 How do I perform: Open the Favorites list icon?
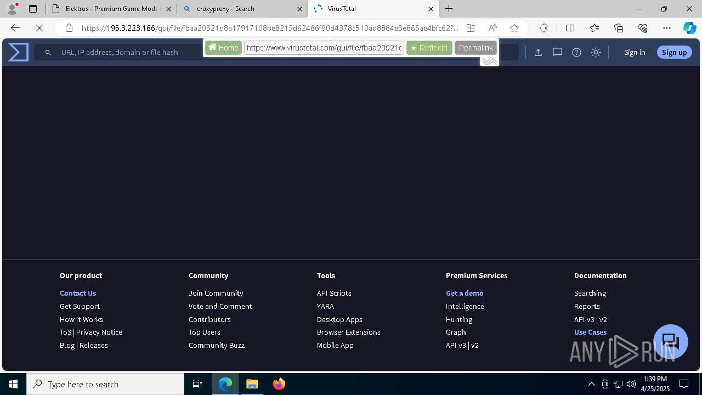(x=595, y=28)
